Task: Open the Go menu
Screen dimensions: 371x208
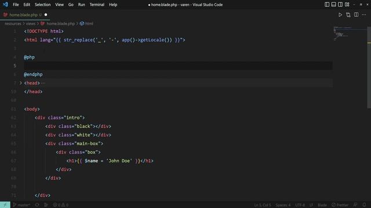Action: (71, 5)
